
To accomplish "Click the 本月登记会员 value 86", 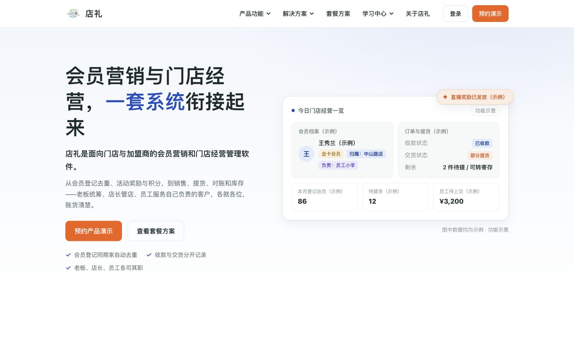I will click(302, 201).
